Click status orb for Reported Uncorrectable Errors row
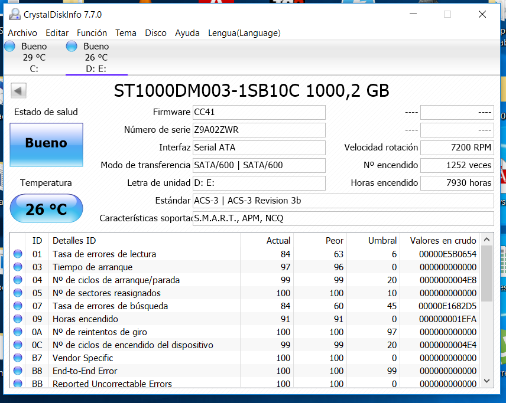The width and height of the screenshot is (506, 403). pos(18,383)
